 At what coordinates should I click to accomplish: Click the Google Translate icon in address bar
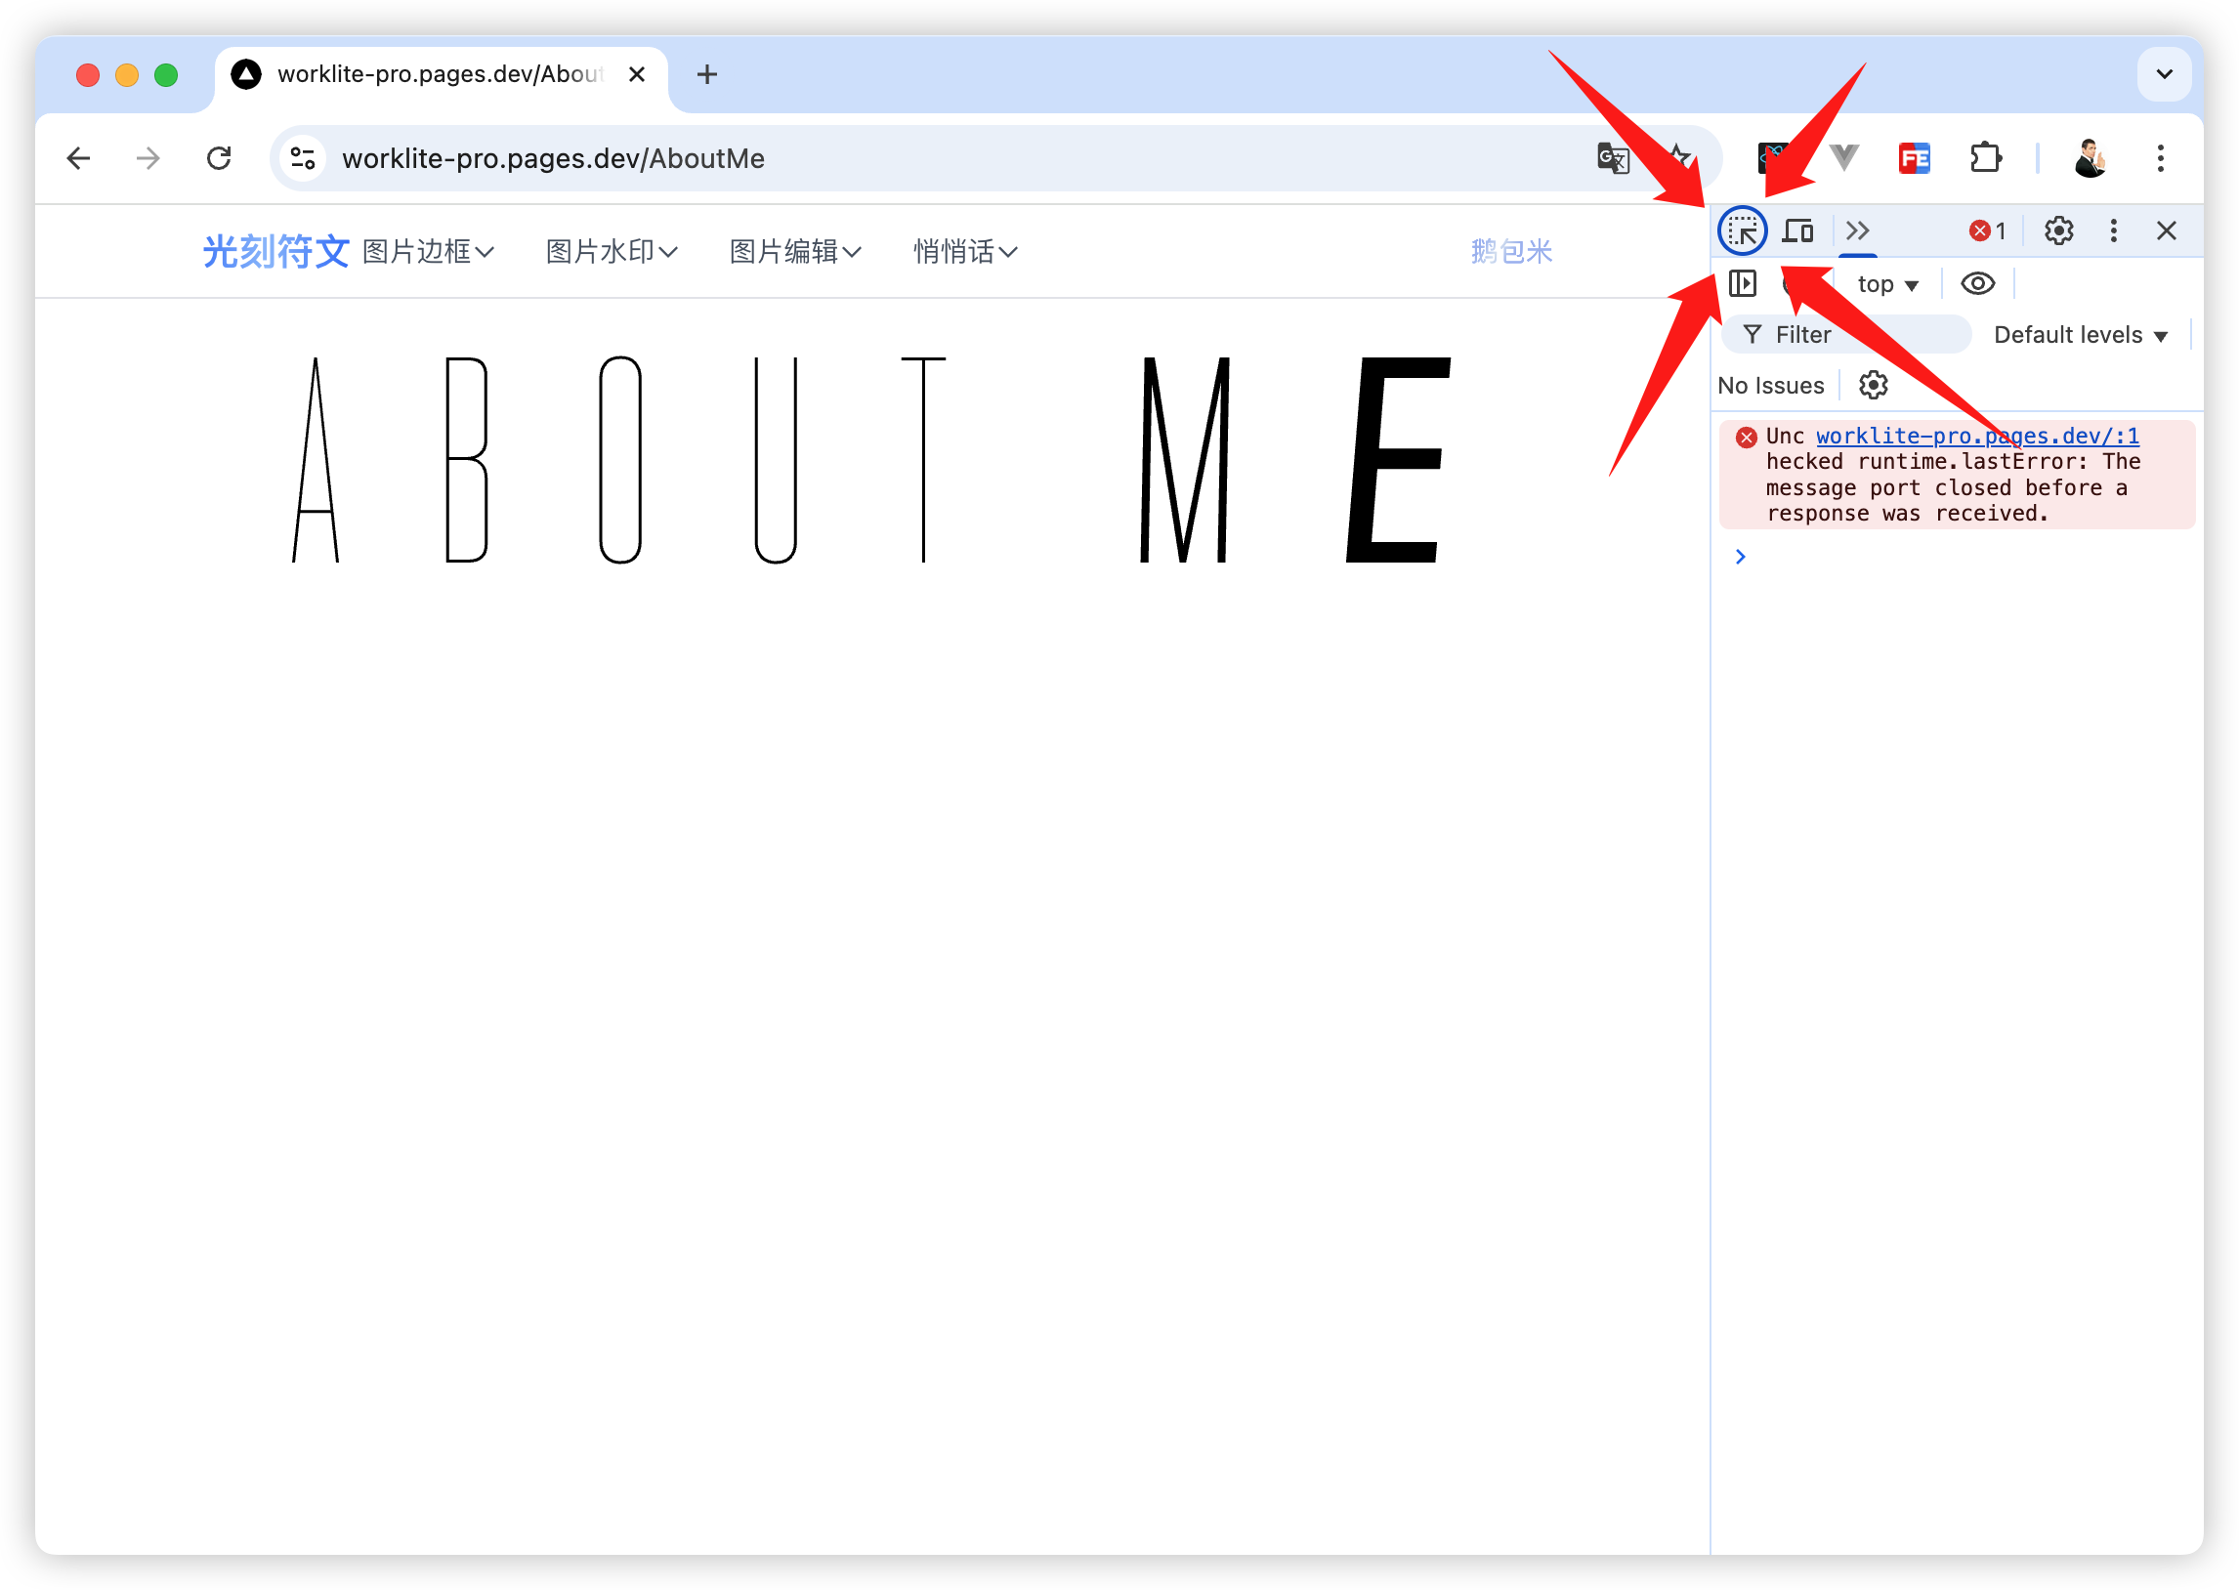click(x=1613, y=157)
